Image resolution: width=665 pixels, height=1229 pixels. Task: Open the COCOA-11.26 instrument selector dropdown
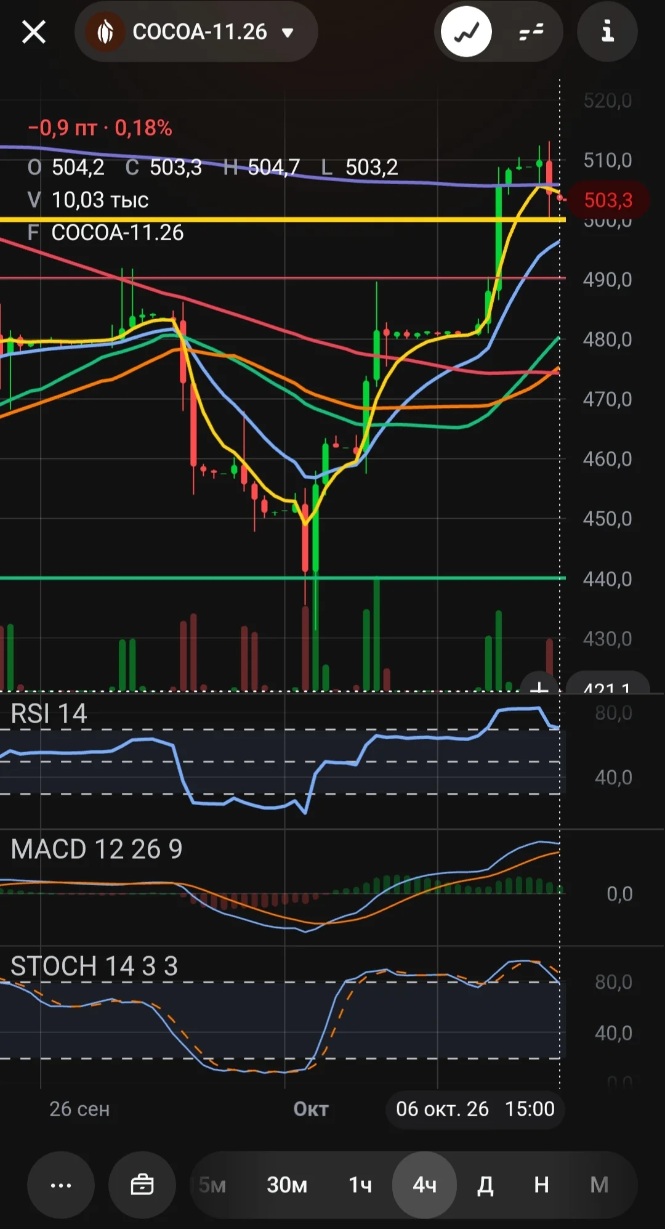(x=196, y=32)
